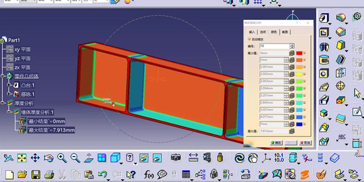Switch to the 输入 tab
Screen dimensions: 364x182
pyautogui.click(x=252, y=32)
